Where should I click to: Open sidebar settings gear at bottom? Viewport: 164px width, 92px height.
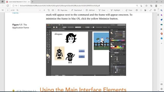(161, 89)
